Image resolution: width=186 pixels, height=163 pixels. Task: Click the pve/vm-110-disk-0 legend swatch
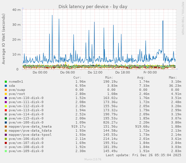click(6, 98)
